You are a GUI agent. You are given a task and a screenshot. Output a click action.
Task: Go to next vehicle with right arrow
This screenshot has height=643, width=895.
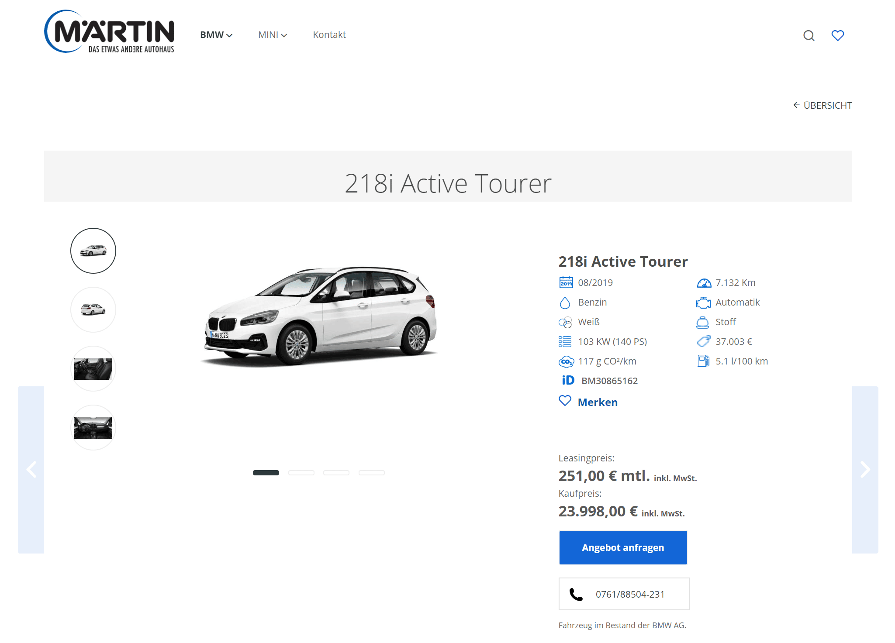coord(865,470)
